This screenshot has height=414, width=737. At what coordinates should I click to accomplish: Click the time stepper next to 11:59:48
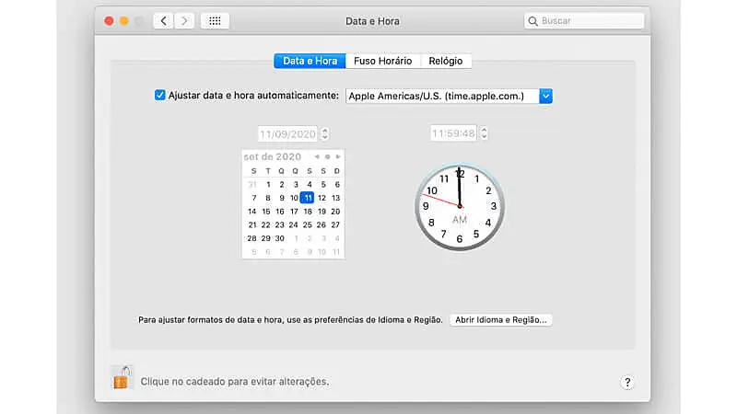pyautogui.click(x=484, y=133)
